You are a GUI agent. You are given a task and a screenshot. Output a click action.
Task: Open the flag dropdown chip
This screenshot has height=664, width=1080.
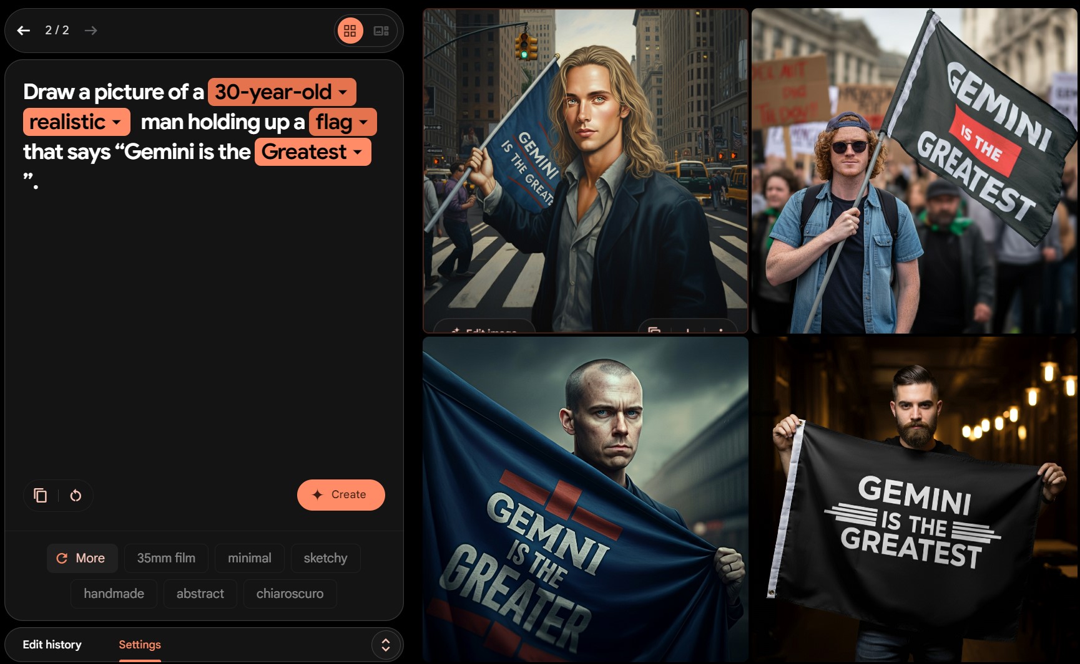click(x=343, y=122)
